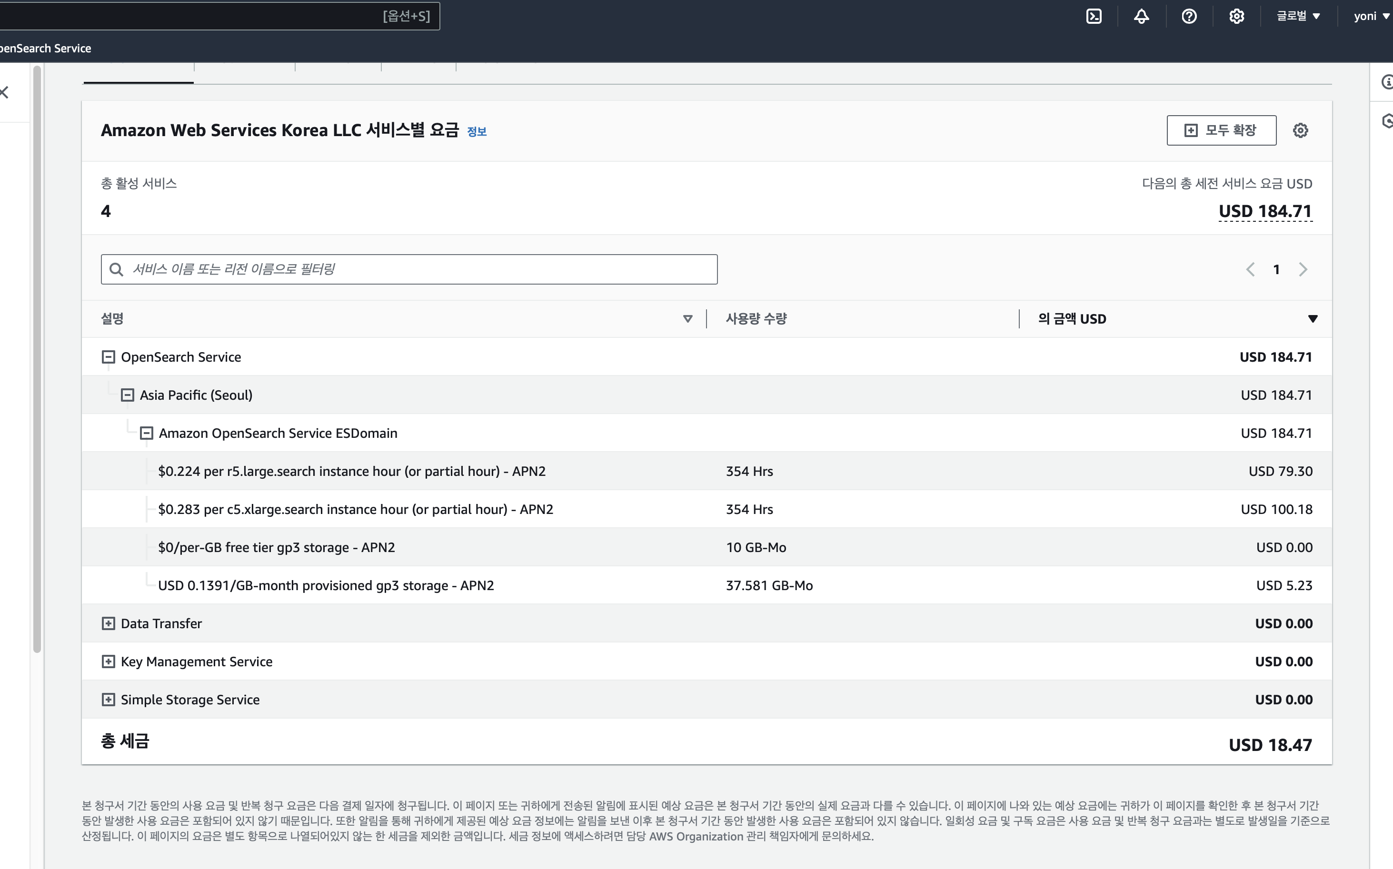Click the USD 100.18 amount
The image size is (1393, 869).
coord(1276,509)
